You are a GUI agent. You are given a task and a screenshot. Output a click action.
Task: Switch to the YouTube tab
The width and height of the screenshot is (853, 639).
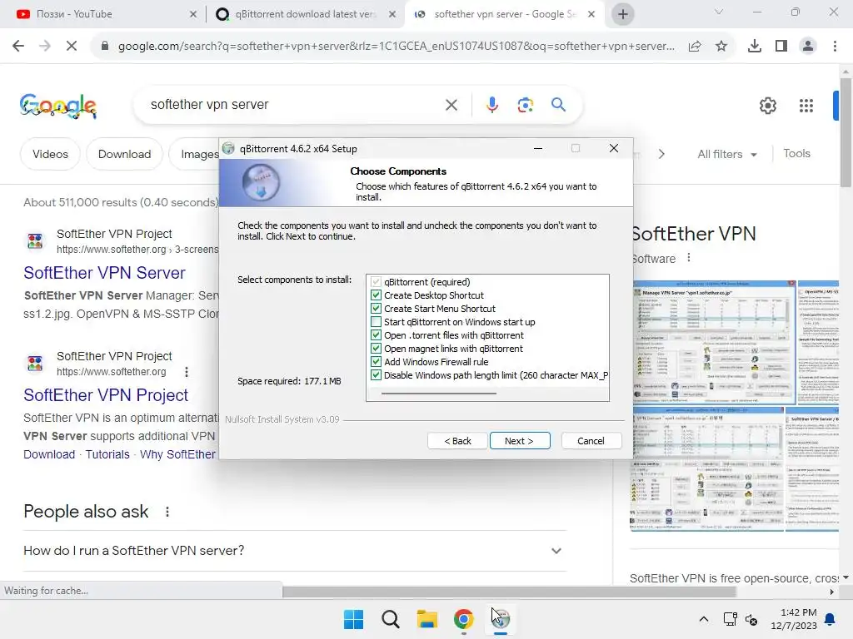[x=103, y=14]
